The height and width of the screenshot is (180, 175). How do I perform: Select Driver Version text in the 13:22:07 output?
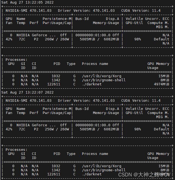pyautogui.click(x=86, y=101)
